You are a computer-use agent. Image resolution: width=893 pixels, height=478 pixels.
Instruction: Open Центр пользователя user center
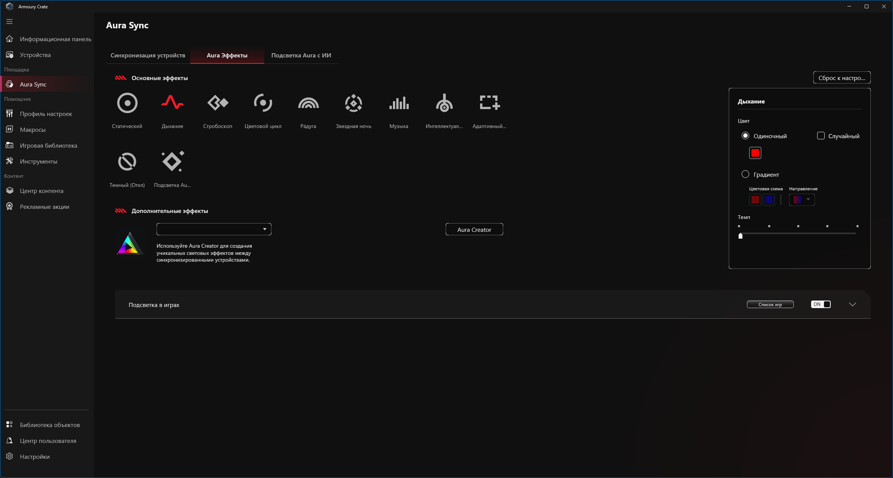47,441
